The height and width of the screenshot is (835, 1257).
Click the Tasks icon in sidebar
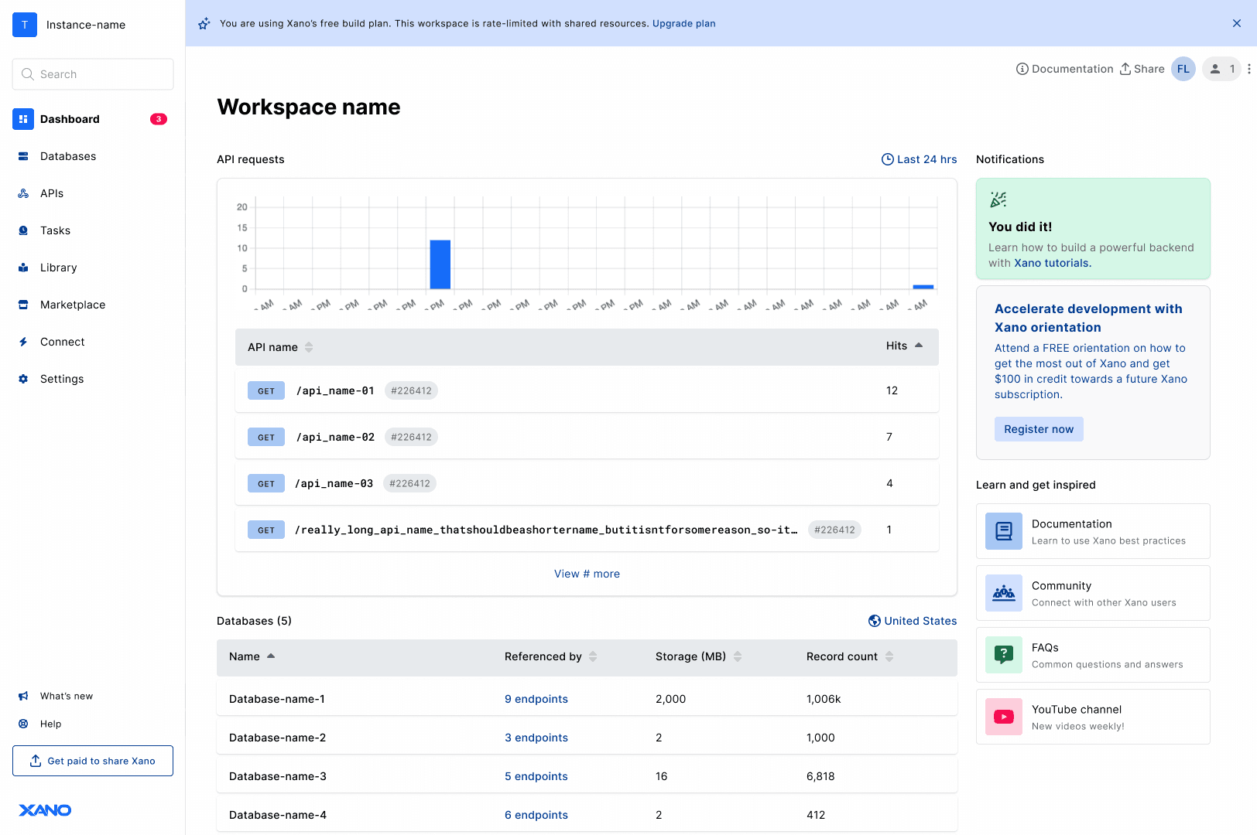[x=23, y=230]
